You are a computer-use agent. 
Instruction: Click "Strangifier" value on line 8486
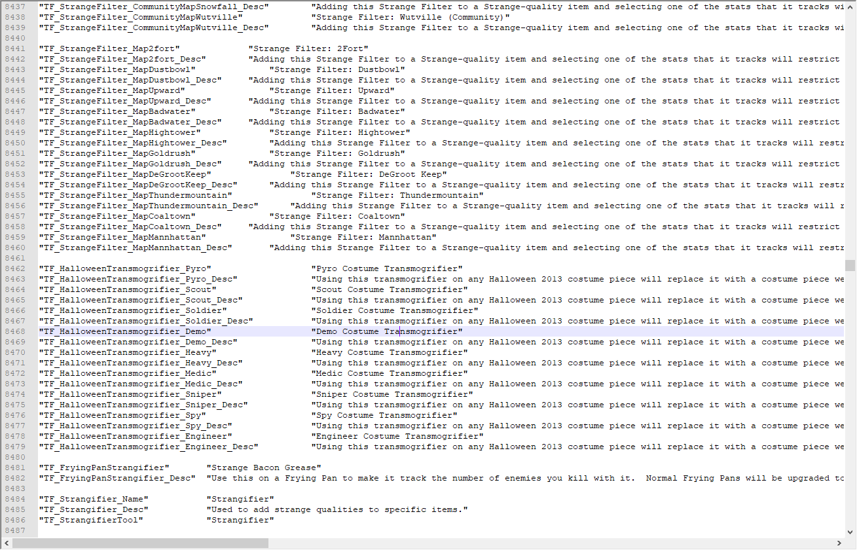240,520
